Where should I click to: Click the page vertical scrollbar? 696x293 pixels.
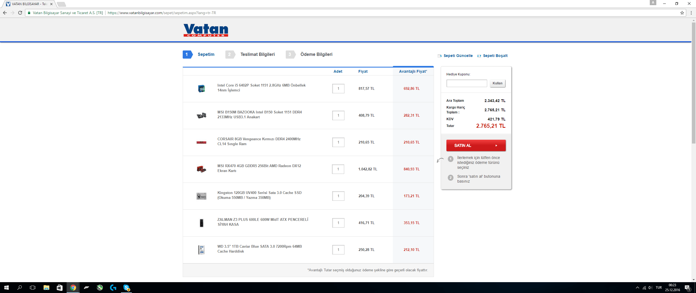point(693,81)
